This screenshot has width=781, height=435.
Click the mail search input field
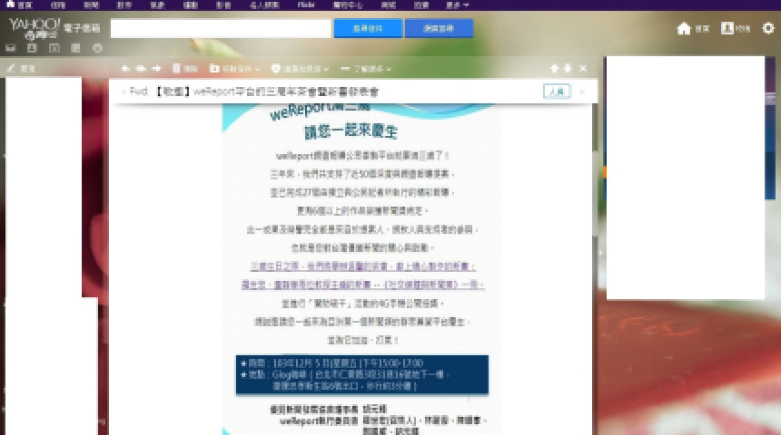221,28
